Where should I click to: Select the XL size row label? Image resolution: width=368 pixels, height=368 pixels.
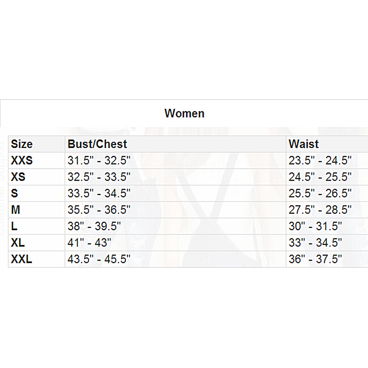[x=18, y=243]
